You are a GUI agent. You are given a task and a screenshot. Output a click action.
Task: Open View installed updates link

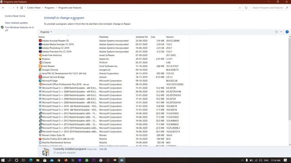pos(16,23)
